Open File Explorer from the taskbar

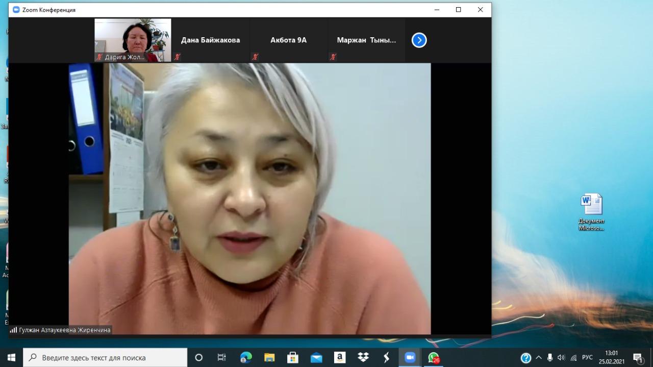pos(269,357)
